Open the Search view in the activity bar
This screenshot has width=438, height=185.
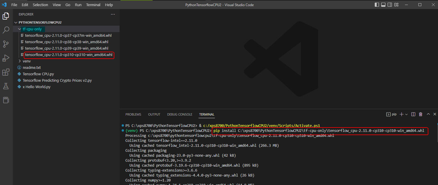point(6,30)
